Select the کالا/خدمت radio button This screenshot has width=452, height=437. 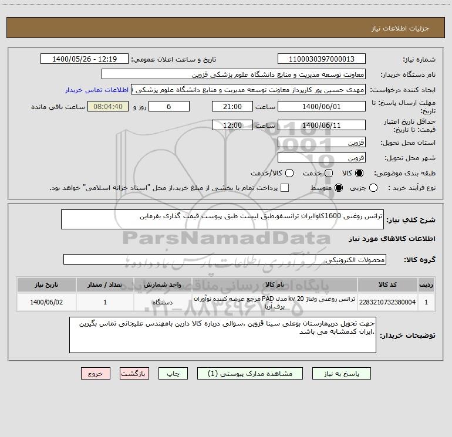click(289, 173)
